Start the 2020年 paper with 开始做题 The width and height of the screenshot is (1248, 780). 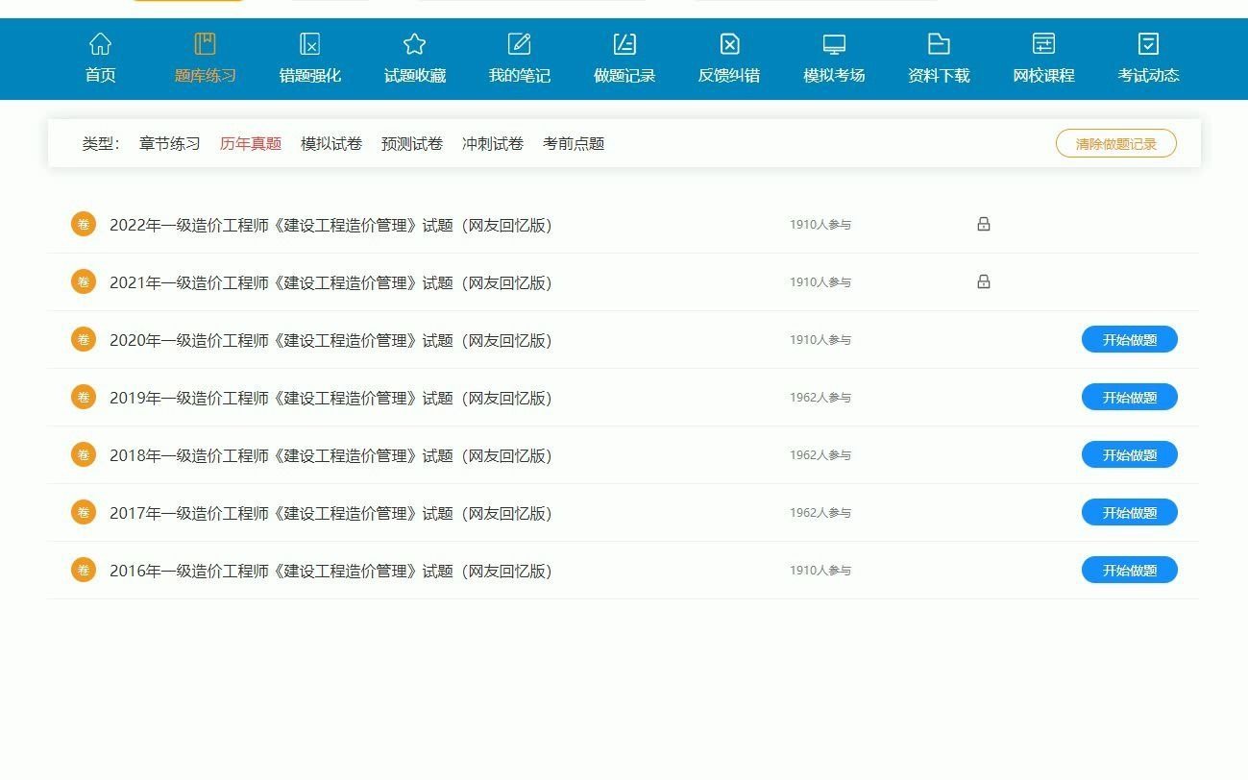[1130, 339]
